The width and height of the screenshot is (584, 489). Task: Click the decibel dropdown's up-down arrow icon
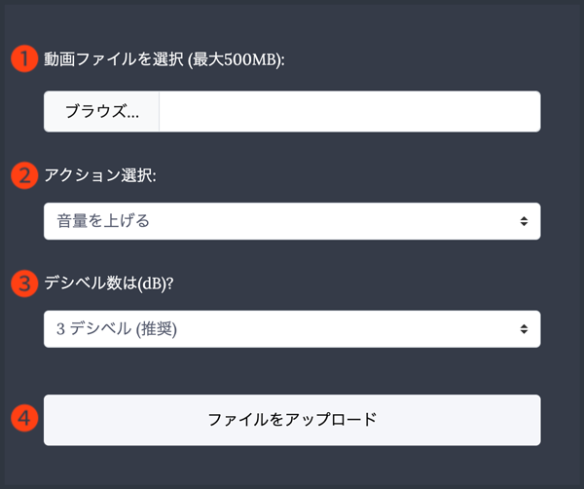tap(524, 329)
